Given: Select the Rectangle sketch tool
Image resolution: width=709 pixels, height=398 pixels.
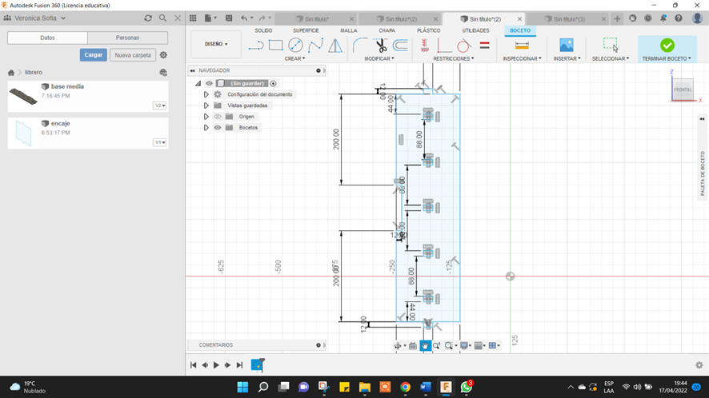Looking at the screenshot, I should (275, 46).
